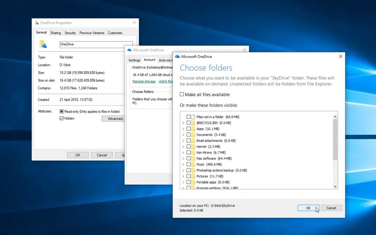Select the Portable apps (0.0 KB) row text
Image resolution: width=376 pixels, height=235 pixels.
(x=213, y=182)
